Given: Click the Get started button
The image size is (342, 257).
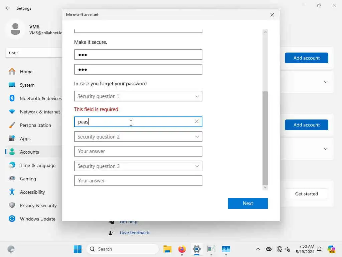Looking at the screenshot, I should coord(306,194).
